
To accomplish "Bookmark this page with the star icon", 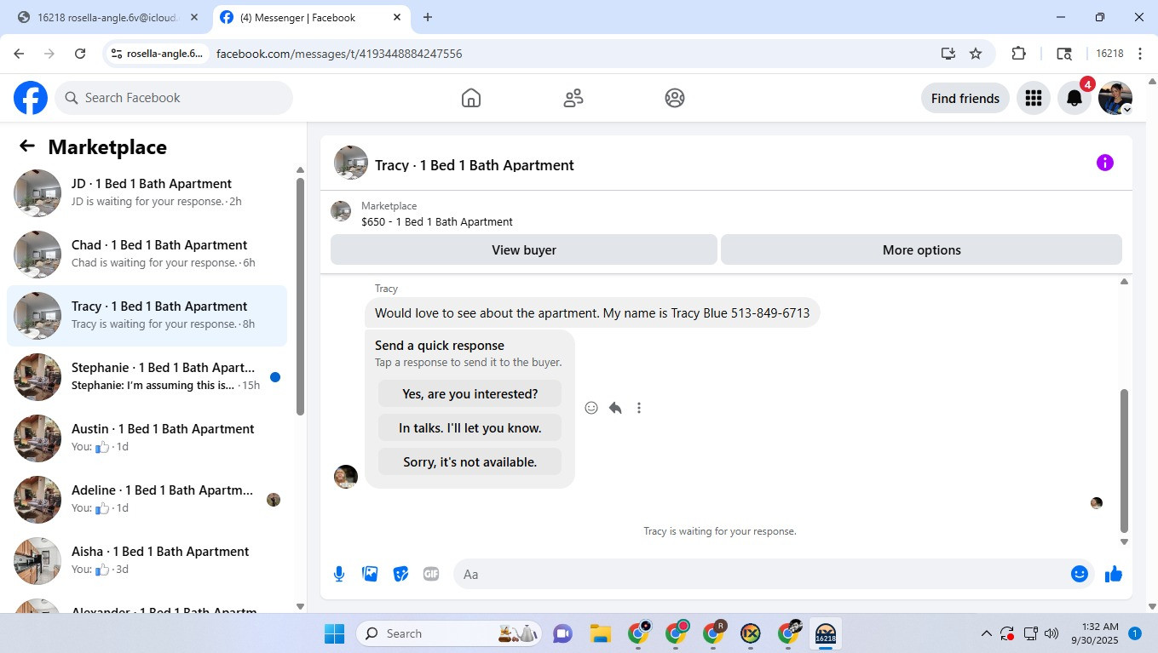I will point(976,54).
